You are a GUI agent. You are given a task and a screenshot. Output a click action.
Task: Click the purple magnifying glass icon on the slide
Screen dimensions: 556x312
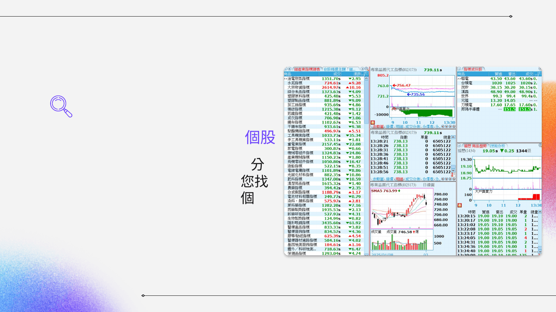(61, 106)
